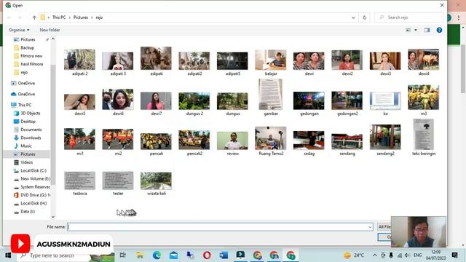Select This PC in address breadcrumb
The height and width of the screenshot is (262, 466).
tap(59, 17)
